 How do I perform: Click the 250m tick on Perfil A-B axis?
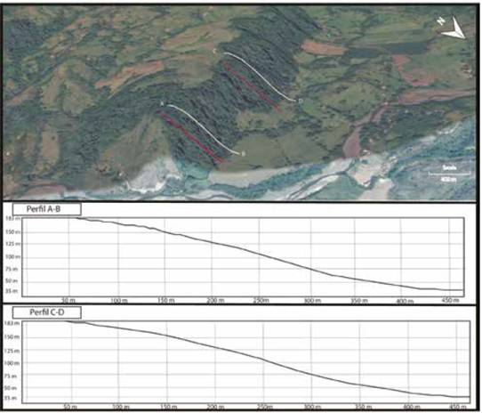[x=261, y=300]
